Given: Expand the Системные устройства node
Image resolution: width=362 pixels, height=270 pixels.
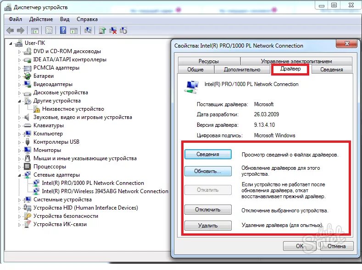Looking at the screenshot, I should tap(19, 200).
